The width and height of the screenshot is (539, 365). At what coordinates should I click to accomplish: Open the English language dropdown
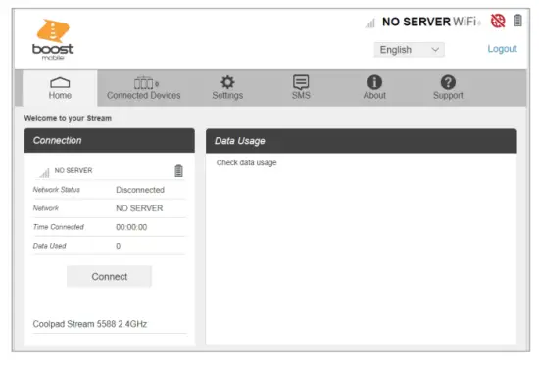pos(409,50)
